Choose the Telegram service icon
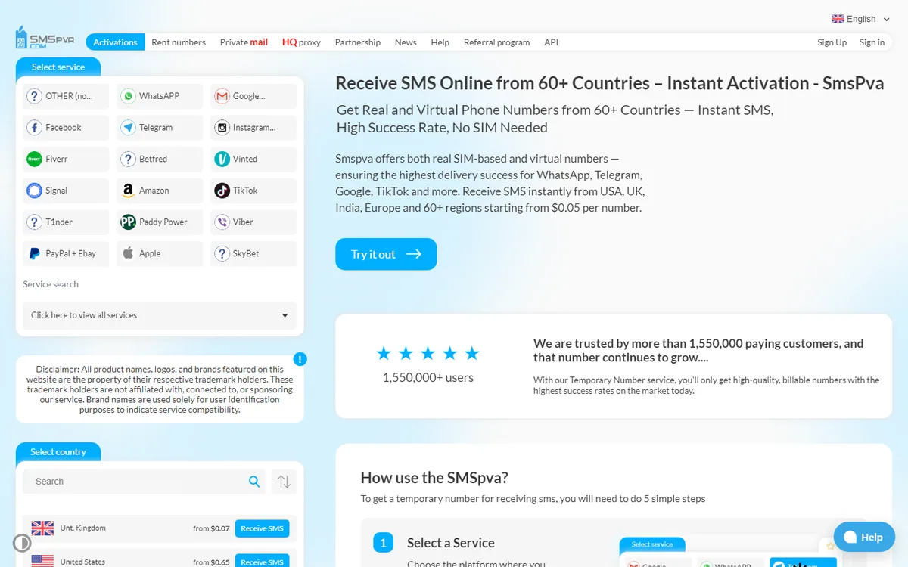Viewport: 908px width, 567px height. pyautogui.click(x=128, y=128)
